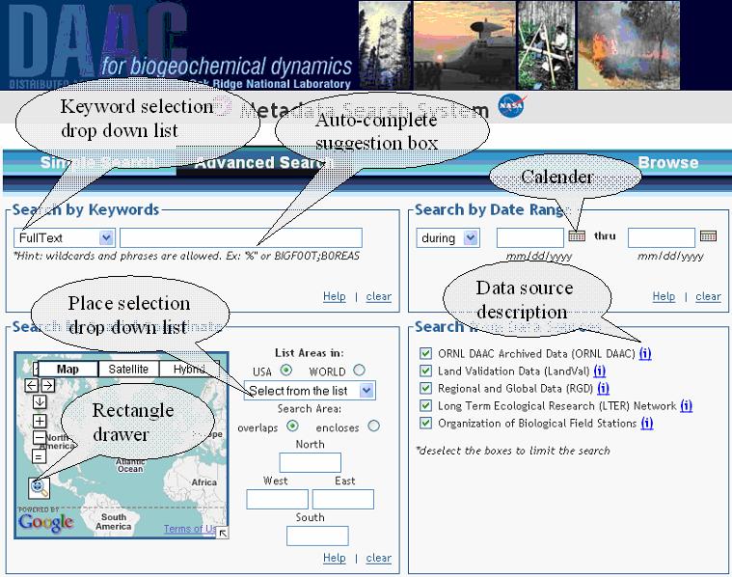This screenshot has width=732, height=577.
Task: Click the Powered by Google logo
Action: click(45, 520)
